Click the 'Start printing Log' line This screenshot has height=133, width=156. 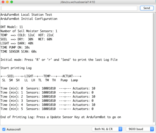click(x=16, y=68)
